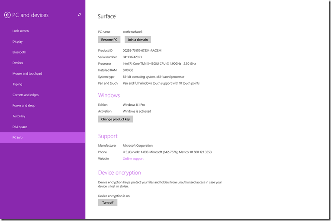Select the AutoPlay item
The height and width of the screenshot is (221, 331).
19,116
